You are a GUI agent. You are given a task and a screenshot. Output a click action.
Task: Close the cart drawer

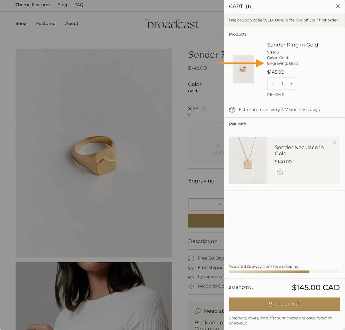click(x=338, y=6)
